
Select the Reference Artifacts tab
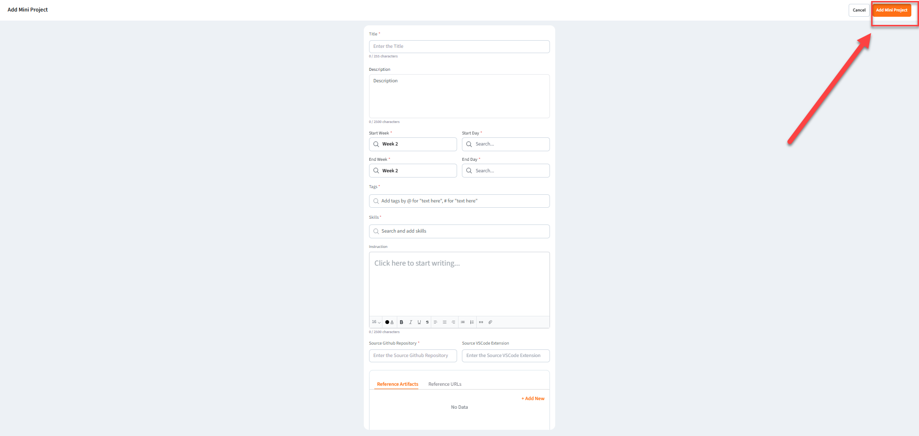397,384
